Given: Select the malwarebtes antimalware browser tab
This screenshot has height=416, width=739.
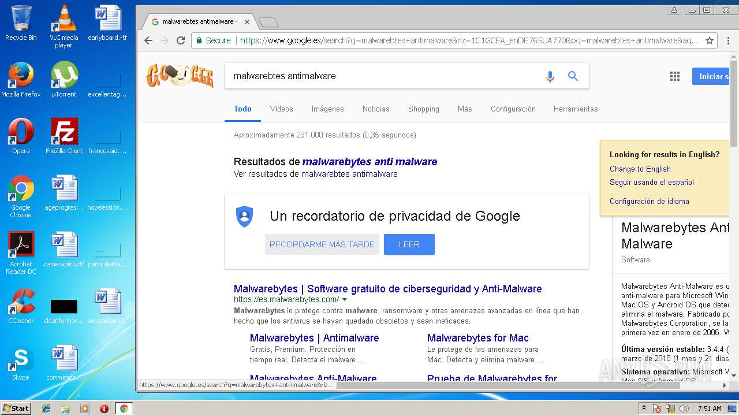Looking at the screenshot, I should click(198, 21).
